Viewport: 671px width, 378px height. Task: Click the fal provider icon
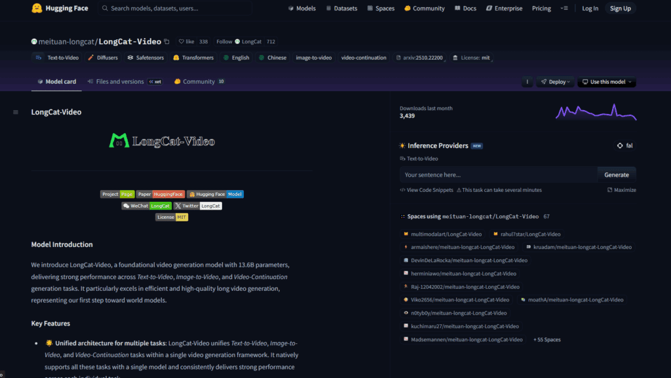click(620, 146)
